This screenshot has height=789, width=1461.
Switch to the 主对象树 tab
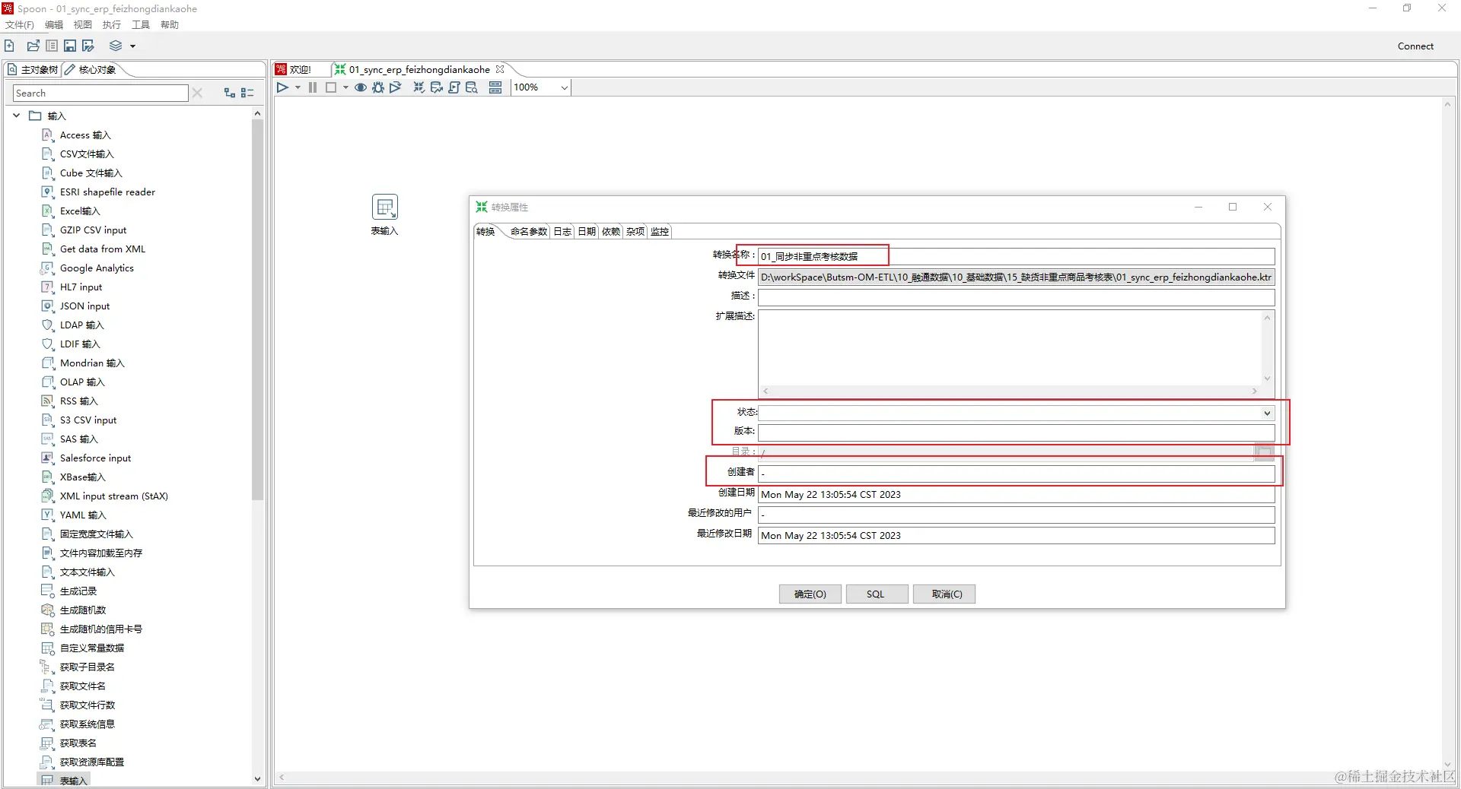pos(33,69)
